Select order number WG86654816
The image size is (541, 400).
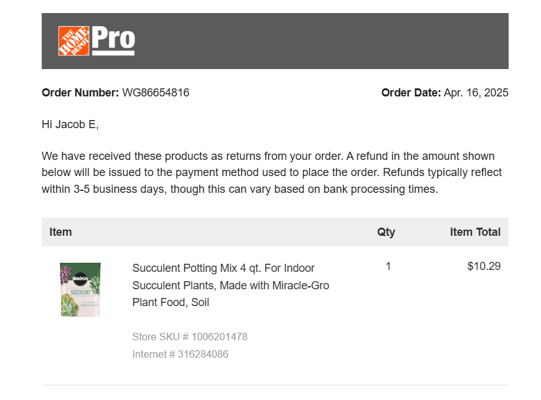pyautogui.click(x=156, y=93)
